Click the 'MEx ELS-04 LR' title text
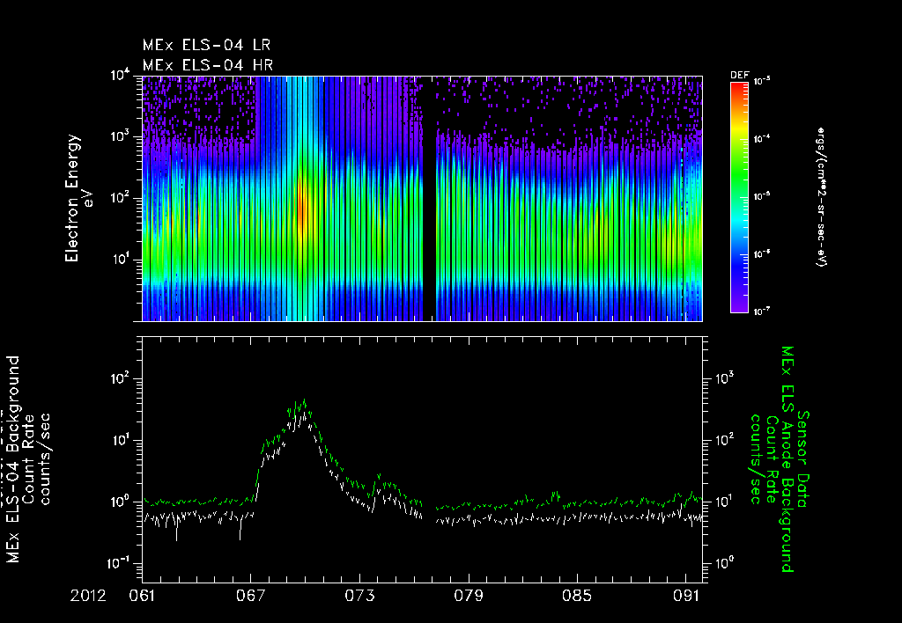The height and width of the screenshot is (623, 902). pyautogui.click(x=206, y=45)
